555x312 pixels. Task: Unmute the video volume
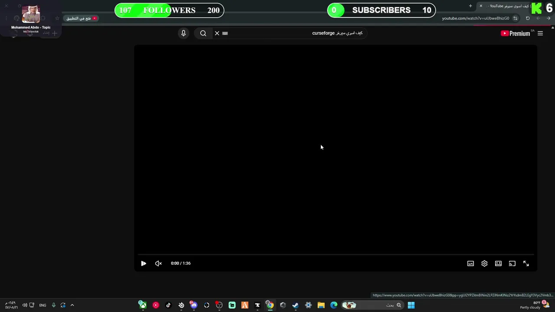(x=158, y=263)
